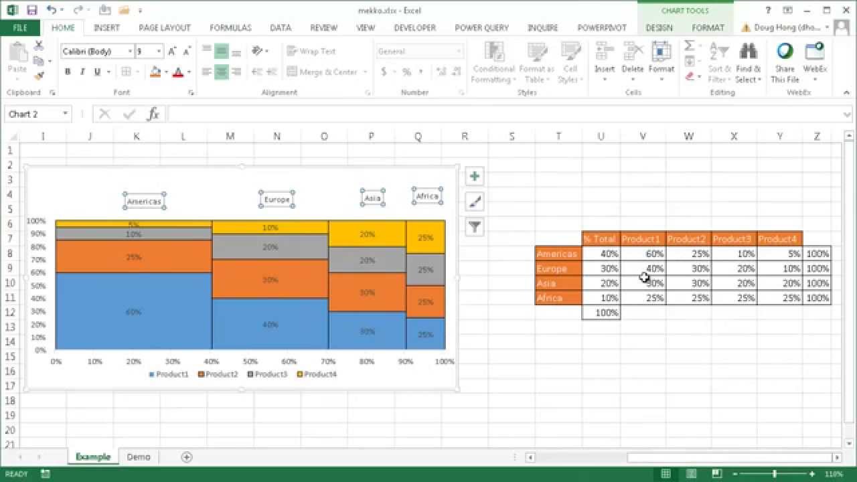Toggle Bold formatting

[x=68, y=72]
